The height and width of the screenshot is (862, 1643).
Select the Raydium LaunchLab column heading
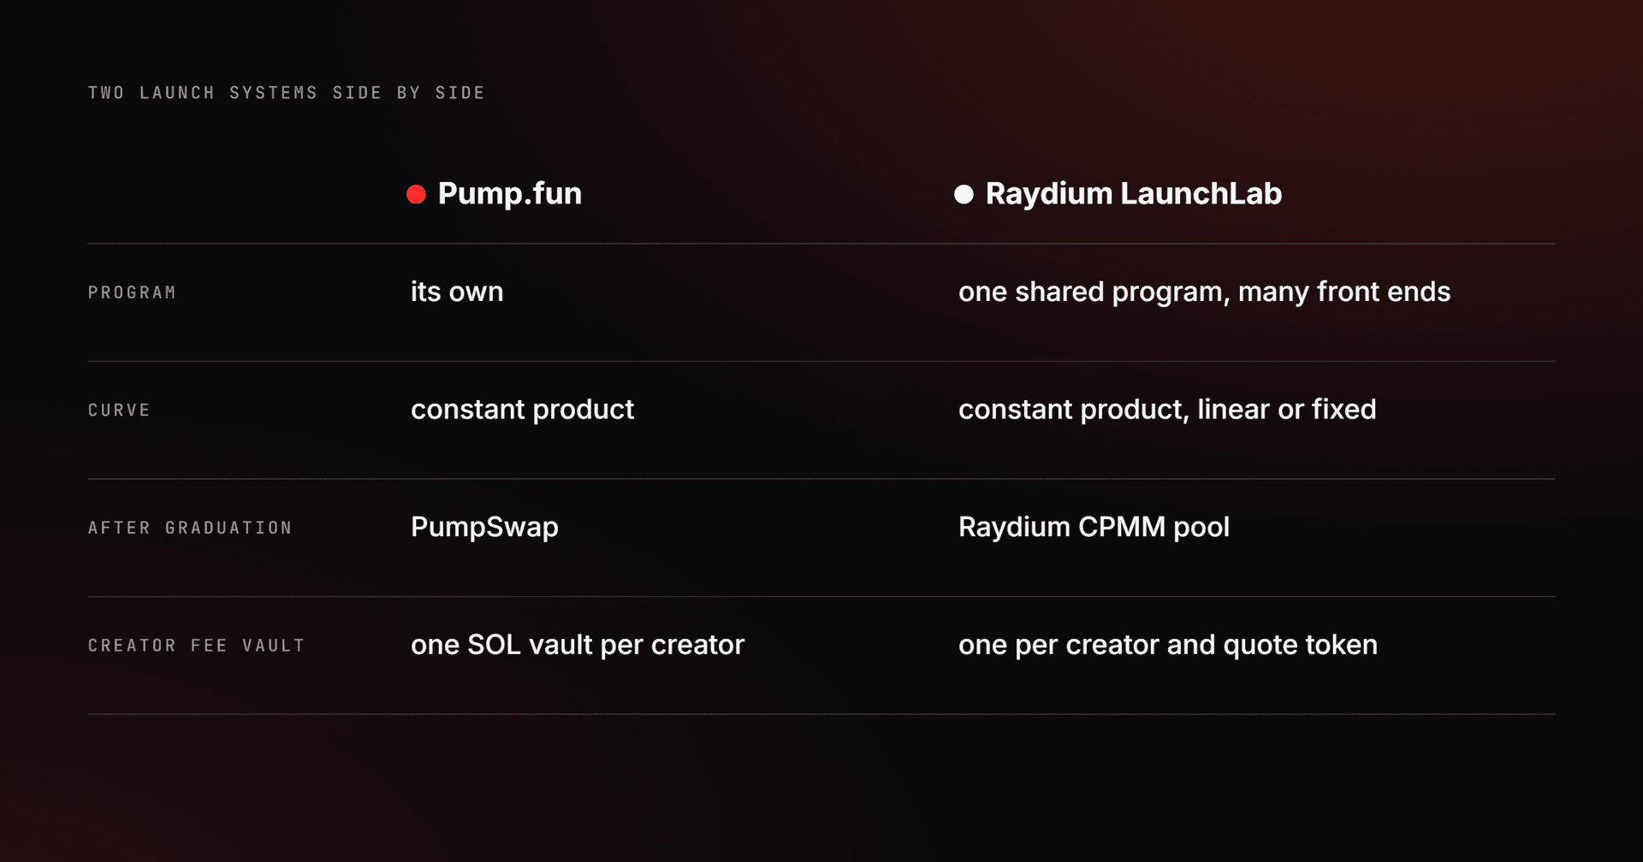pos(1133,194)
